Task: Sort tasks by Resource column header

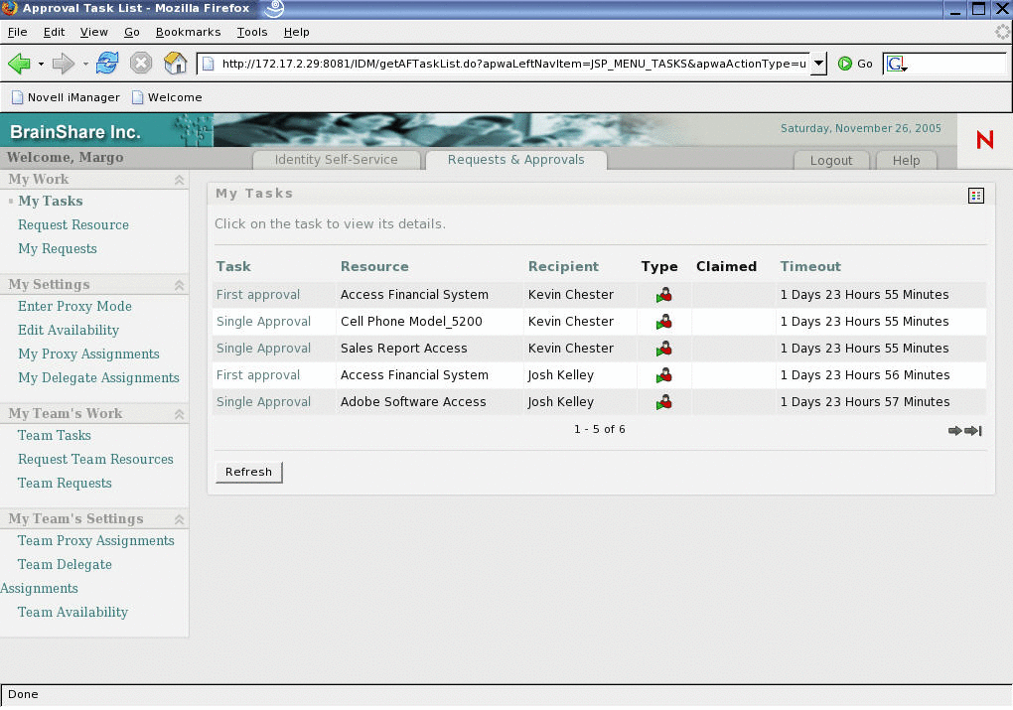Action: pos(374,267)
